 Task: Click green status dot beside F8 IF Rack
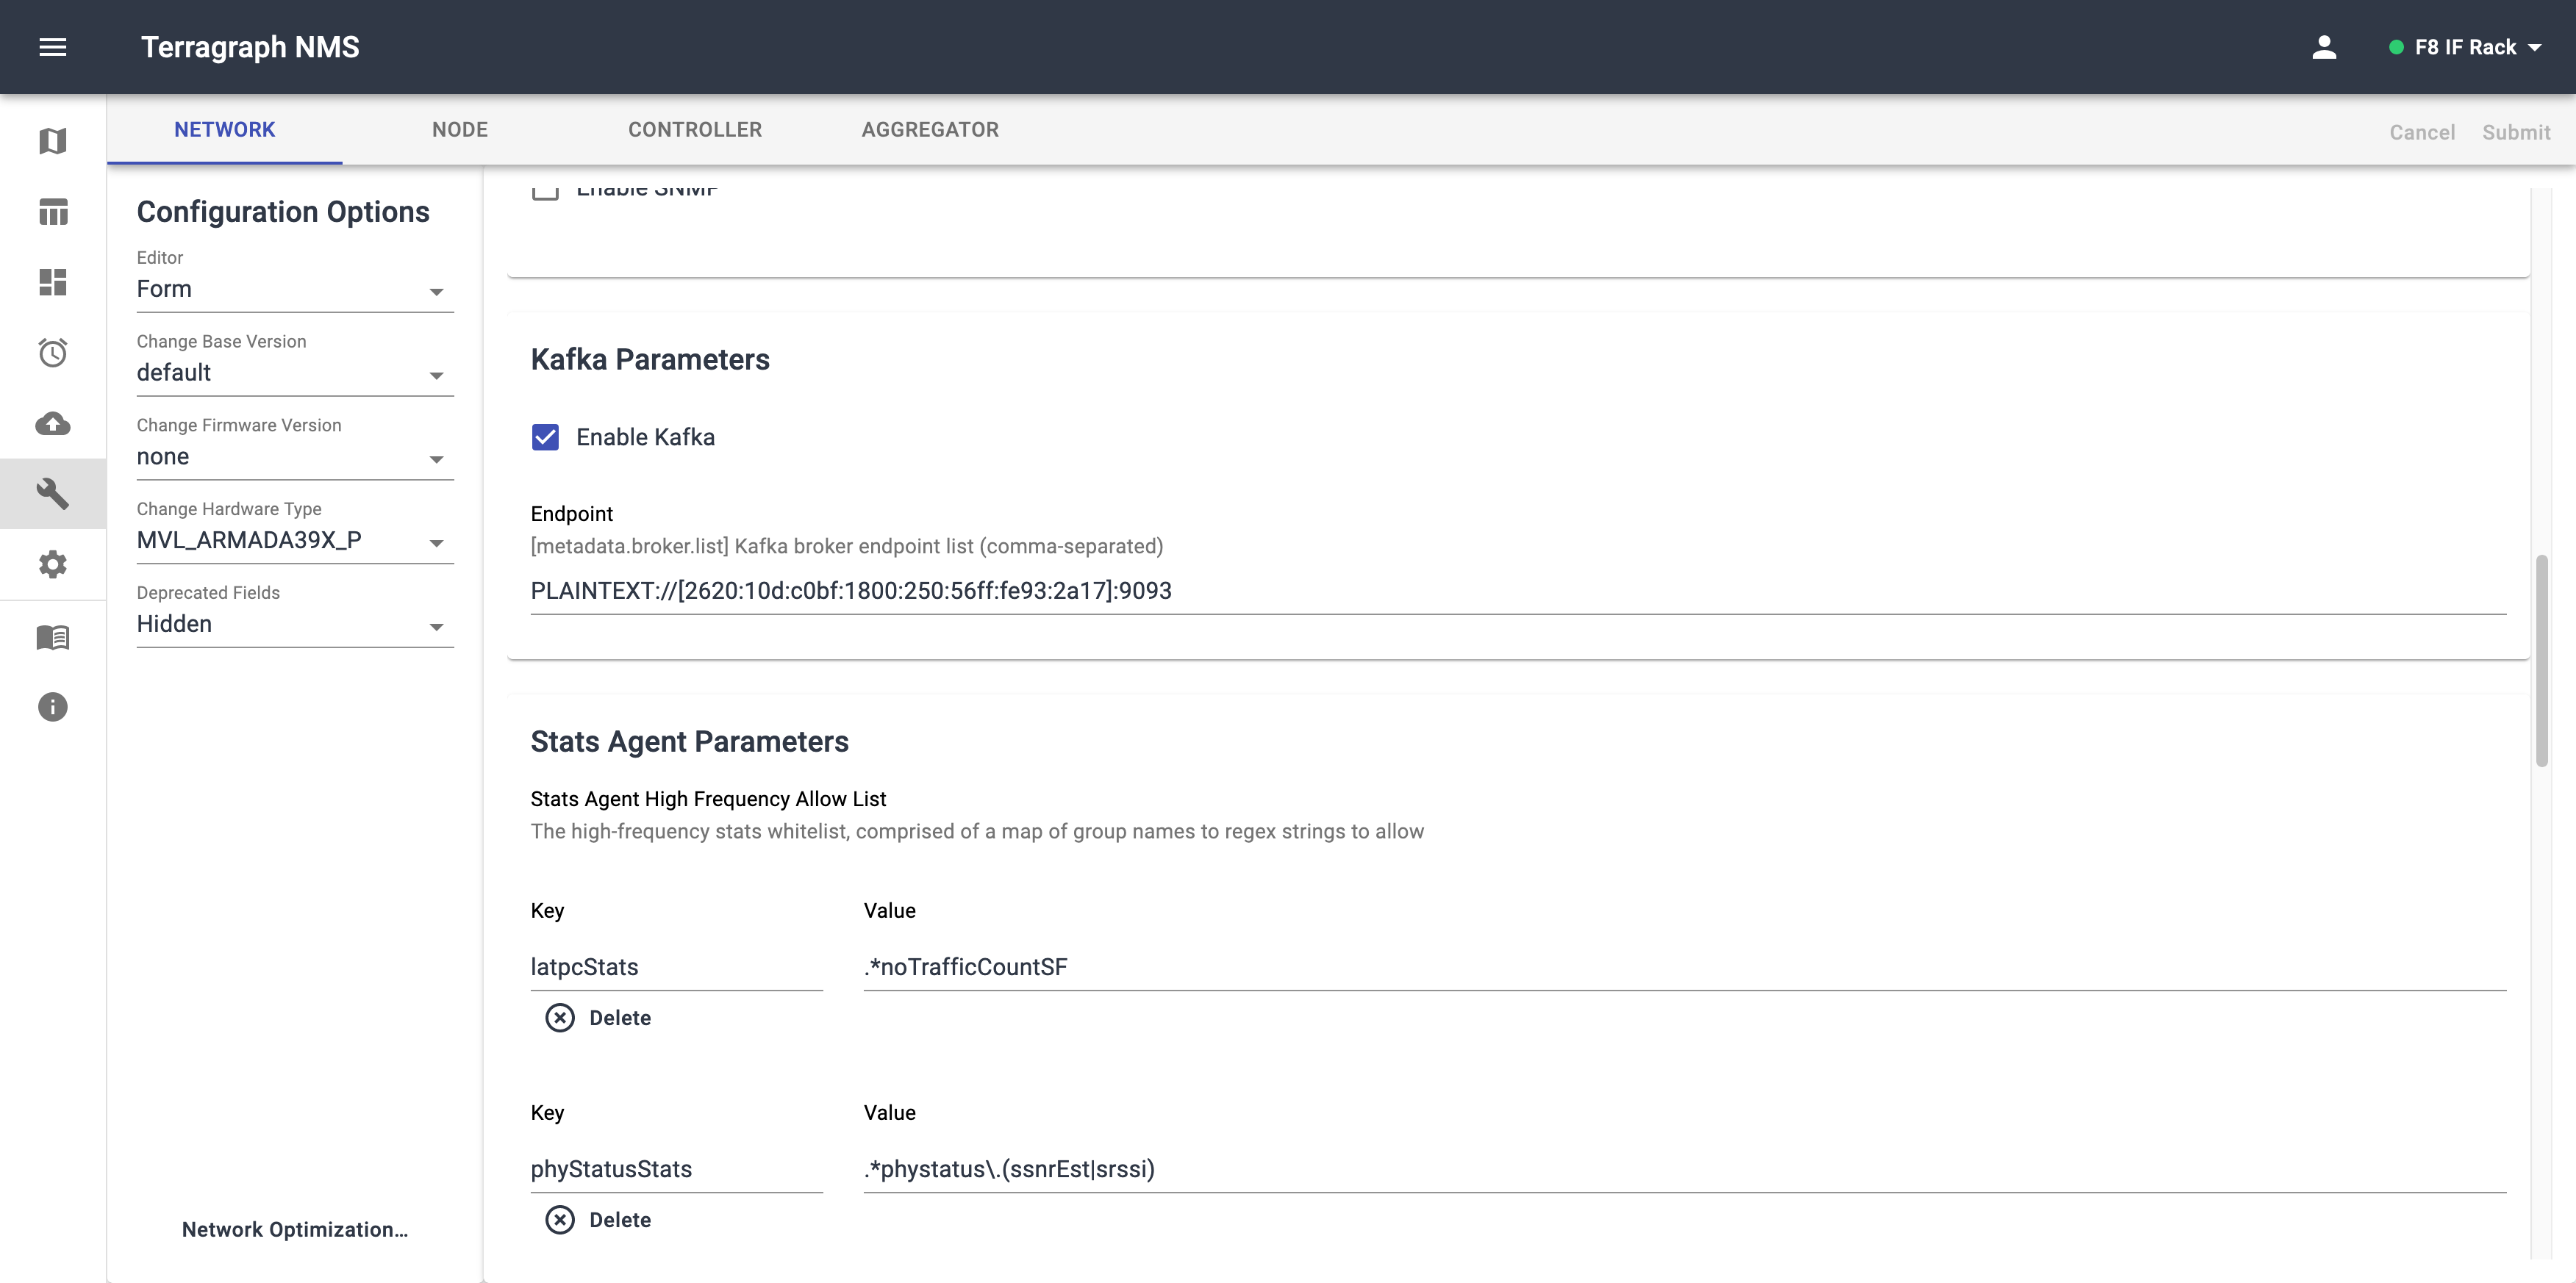pyautogui.click(x=2396, y=47)
